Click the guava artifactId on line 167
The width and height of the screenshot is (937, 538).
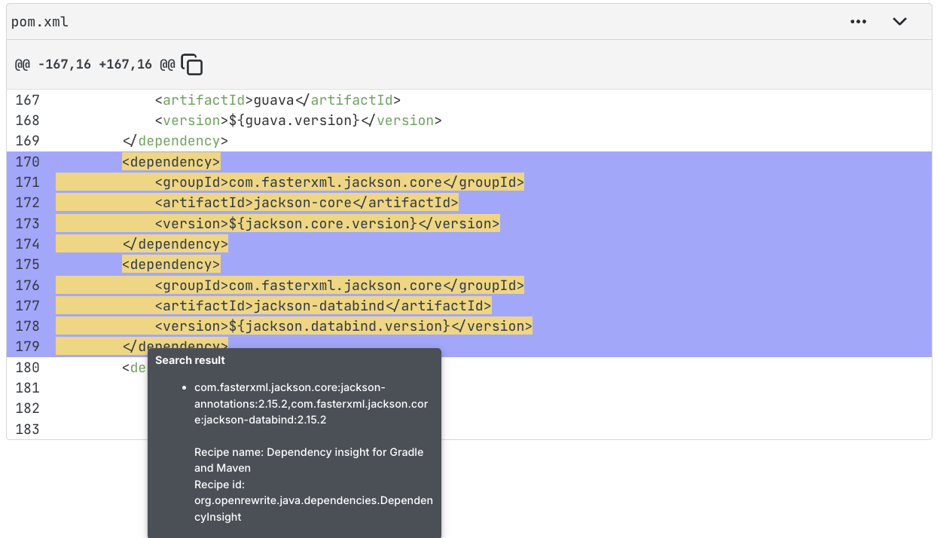(x=277, y=99)
